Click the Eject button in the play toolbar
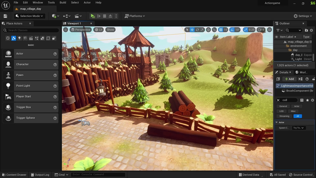This screenshot has height=178, width=316. [110, 16]
